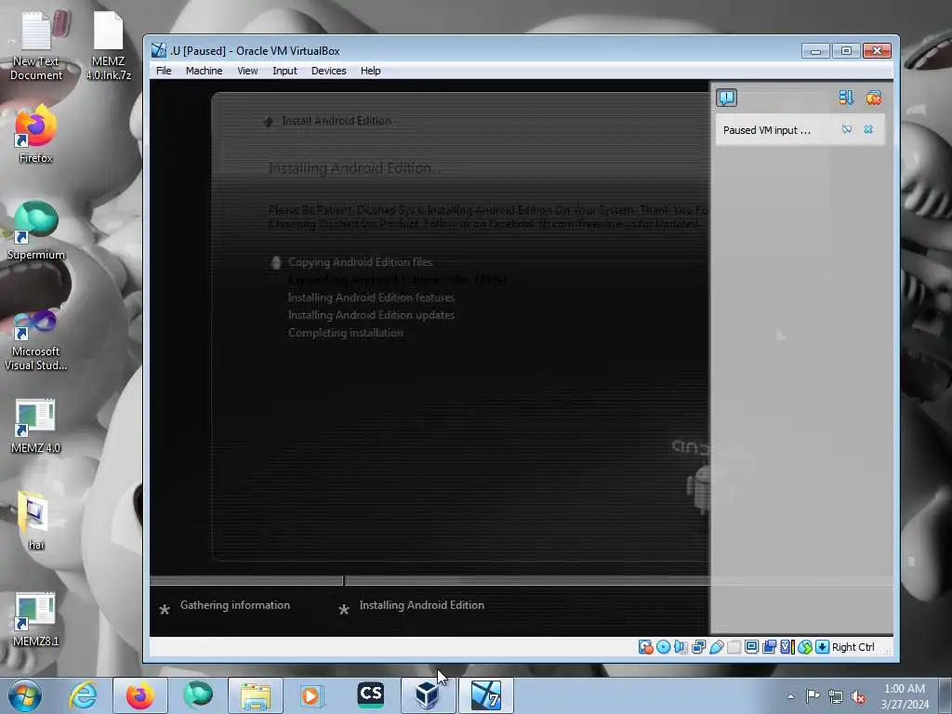Click 'Completing installation' line
This screenshot has width=952, height=714.
(x=346, y=333)
